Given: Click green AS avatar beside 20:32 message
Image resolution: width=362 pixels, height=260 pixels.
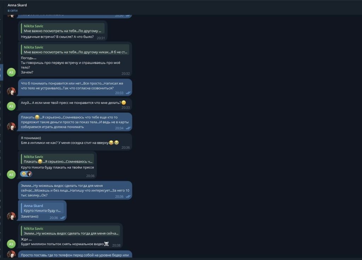Looking at the screenshot, I should pos(11,72).
